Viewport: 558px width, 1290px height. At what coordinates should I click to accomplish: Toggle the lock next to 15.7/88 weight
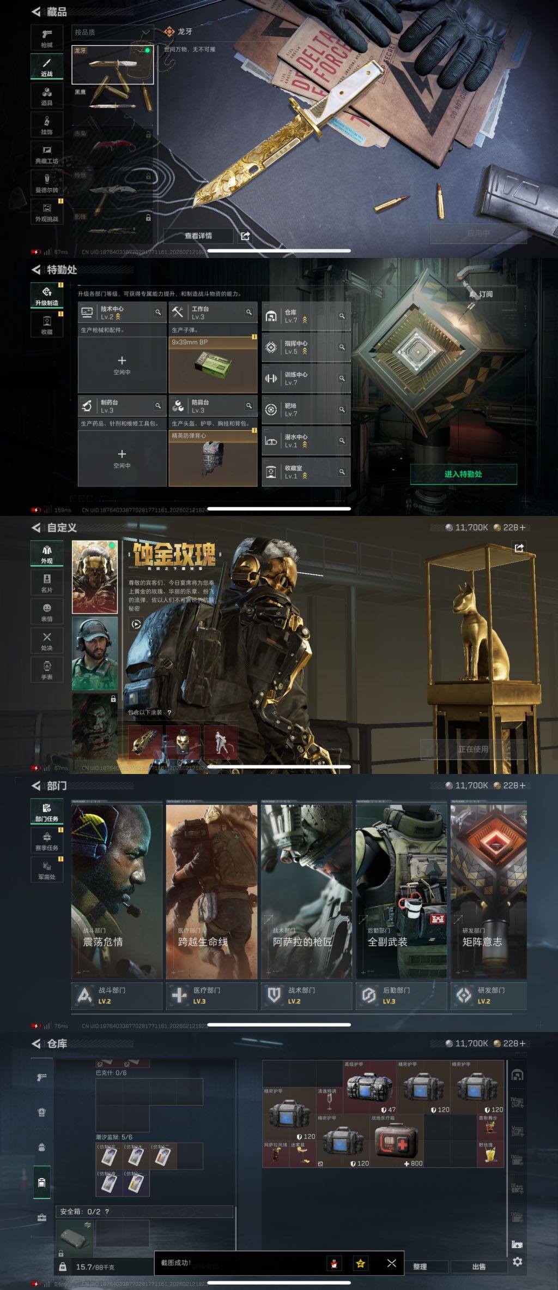[63, 1267]
